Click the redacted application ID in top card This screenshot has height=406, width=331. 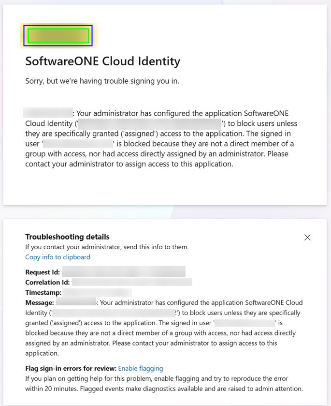149,123
